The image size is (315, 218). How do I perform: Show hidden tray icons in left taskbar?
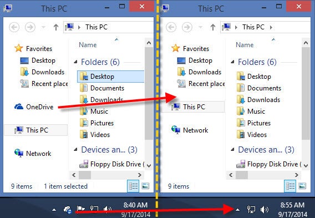pos(54,210)
